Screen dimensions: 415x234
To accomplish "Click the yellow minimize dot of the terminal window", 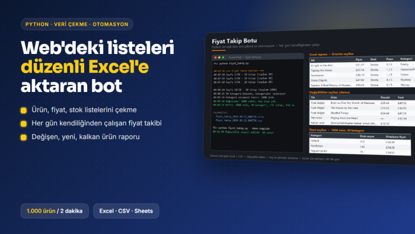I will point(219,58).
